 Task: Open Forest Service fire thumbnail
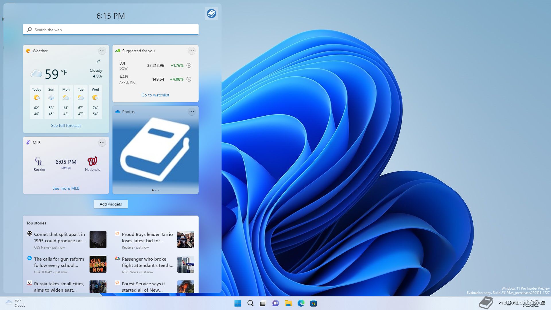pyautogui.click(x=186, y=286)
